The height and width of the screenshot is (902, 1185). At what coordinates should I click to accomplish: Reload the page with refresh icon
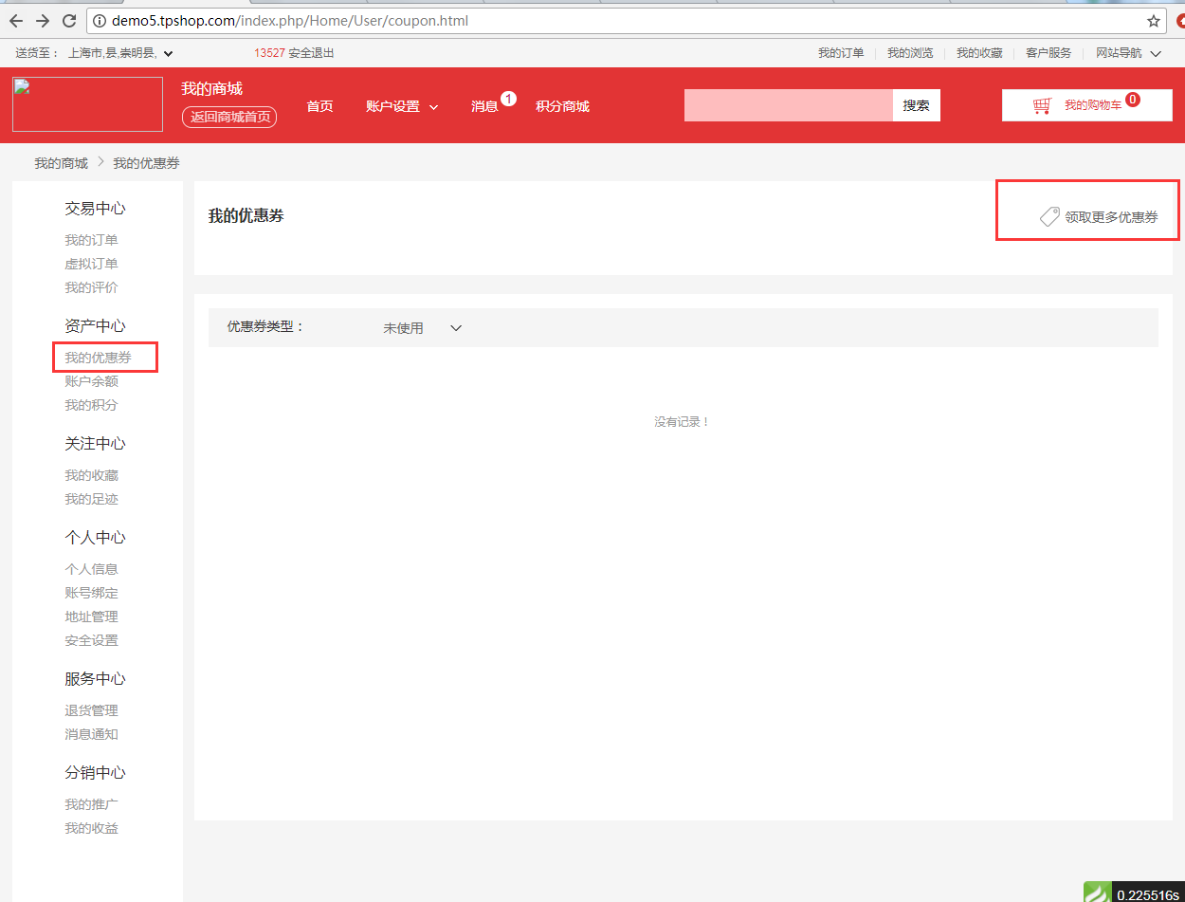point(69,21)
